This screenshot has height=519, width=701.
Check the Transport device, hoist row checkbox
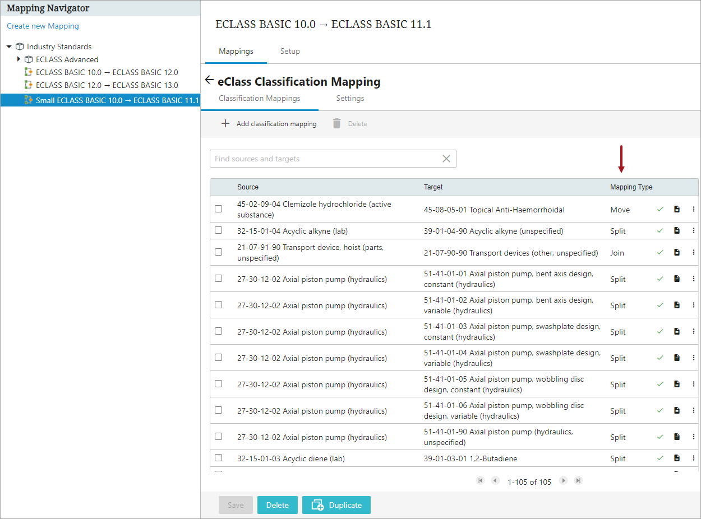pyautogui.click(x=219, y=252)
